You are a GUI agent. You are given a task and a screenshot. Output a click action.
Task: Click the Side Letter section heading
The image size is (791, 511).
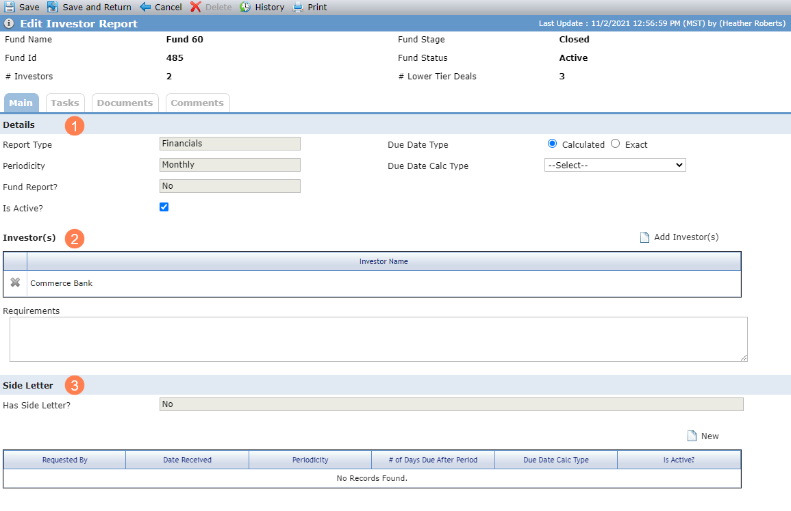click(x=28, y=386)
